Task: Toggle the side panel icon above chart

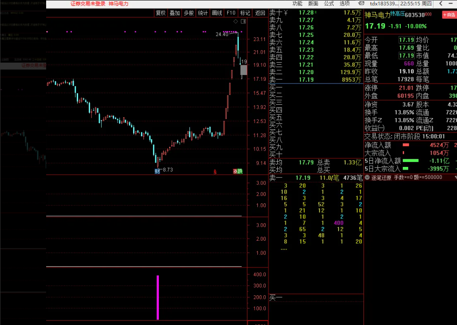Action: click(x=243, y=21)
